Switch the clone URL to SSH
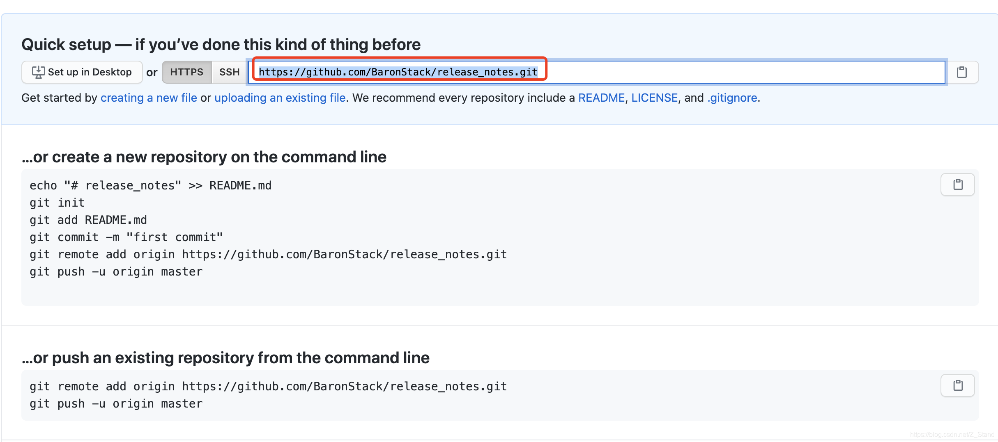This screenshot has width=998, height=442. (228, 72)
